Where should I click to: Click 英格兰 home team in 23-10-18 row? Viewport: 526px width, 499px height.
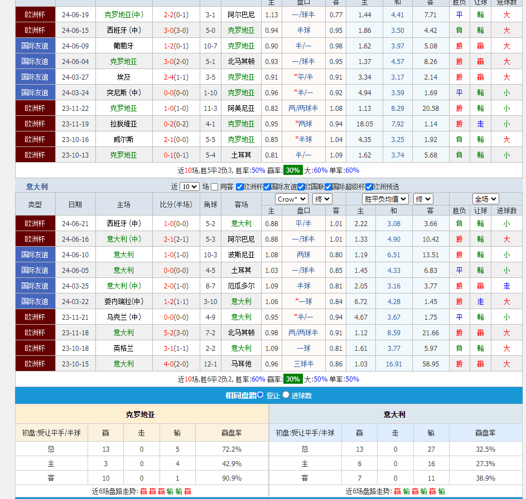tap(123, 348)
